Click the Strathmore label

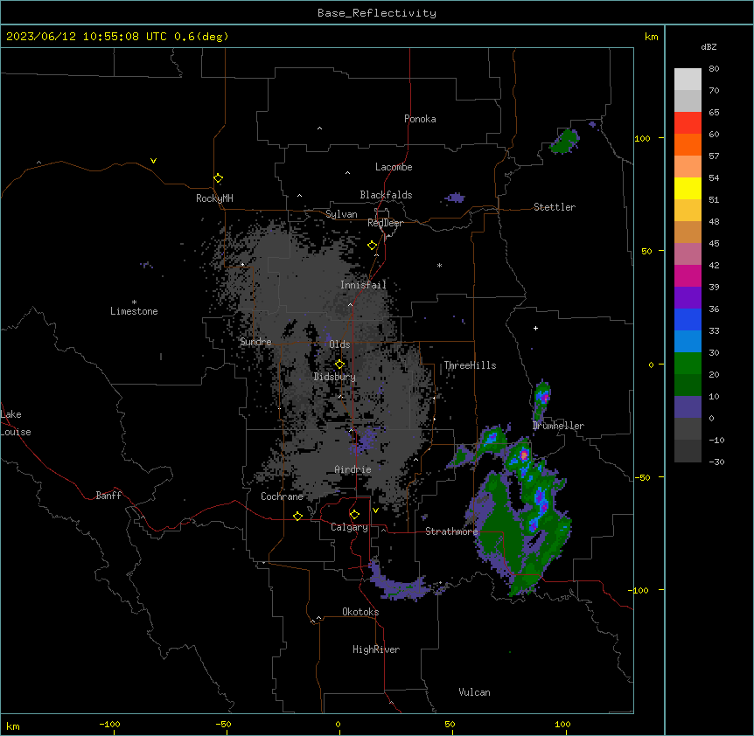(x=451, y=531)
